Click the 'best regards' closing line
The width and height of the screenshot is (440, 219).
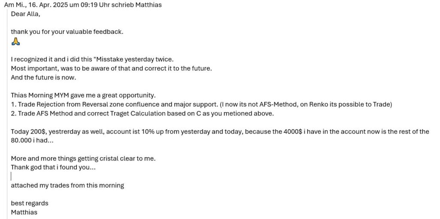click(30, 203)
